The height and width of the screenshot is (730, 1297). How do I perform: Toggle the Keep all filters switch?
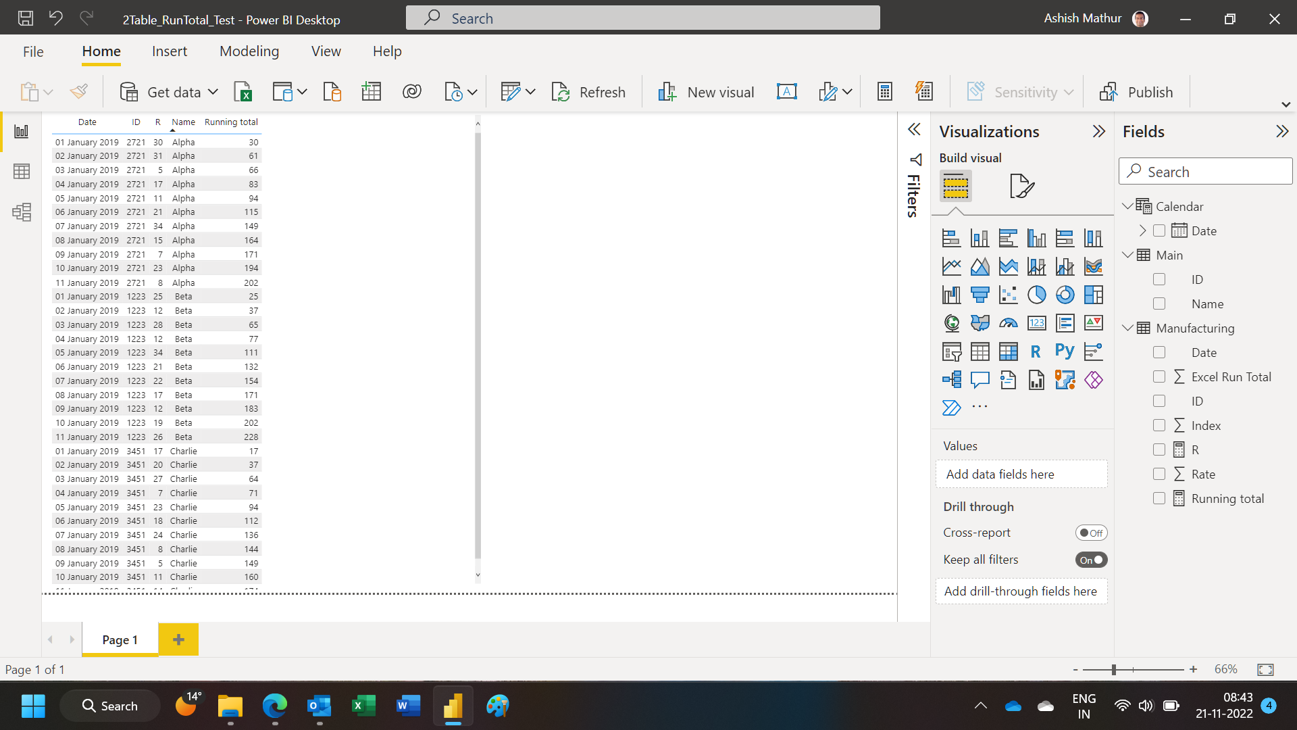coord(1091,560)
